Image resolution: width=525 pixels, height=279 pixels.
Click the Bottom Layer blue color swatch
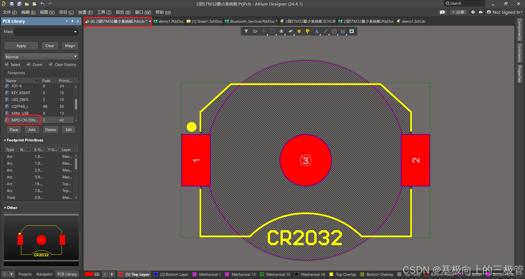(x=156, y=274)
